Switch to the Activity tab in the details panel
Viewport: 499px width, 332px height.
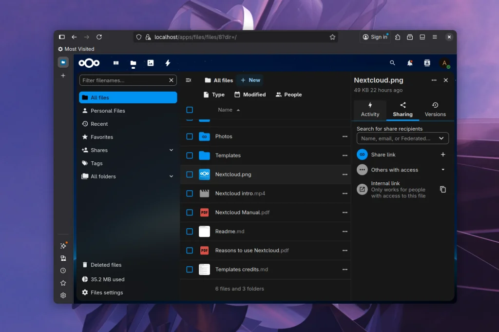(x=370, y=111)
